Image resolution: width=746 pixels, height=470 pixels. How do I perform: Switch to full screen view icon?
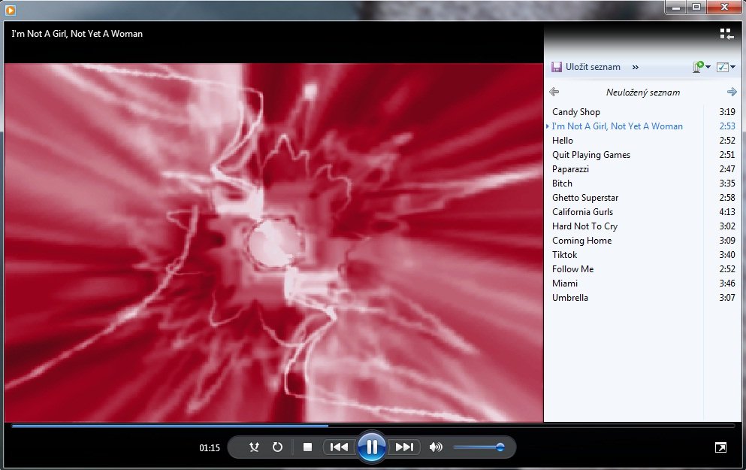pyautogui.click(x=720, y=447)
